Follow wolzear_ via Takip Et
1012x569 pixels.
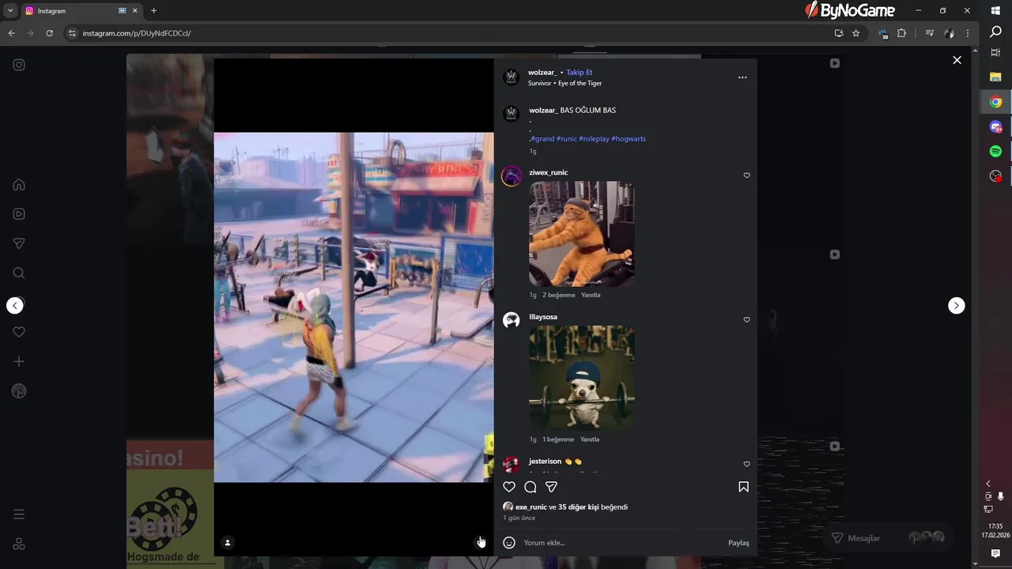click(579, 73)
